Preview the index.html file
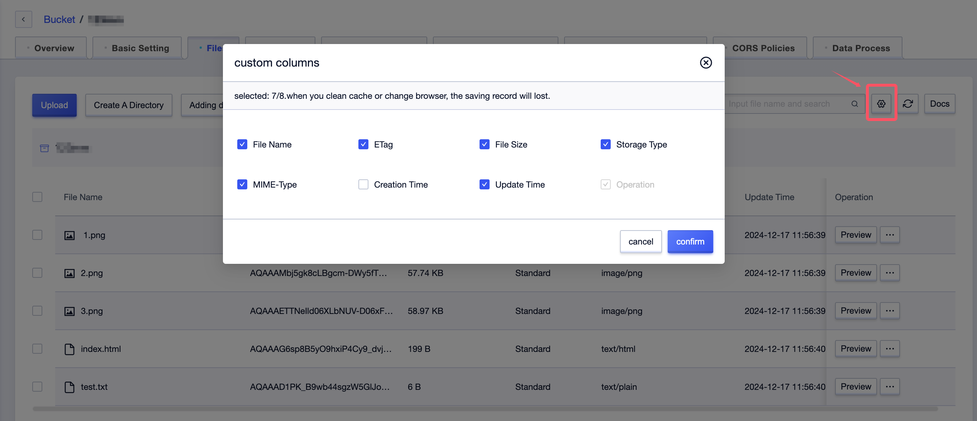The height and width of the screenshot is (421, 977). pyautogui.click(x=856, y=349)
